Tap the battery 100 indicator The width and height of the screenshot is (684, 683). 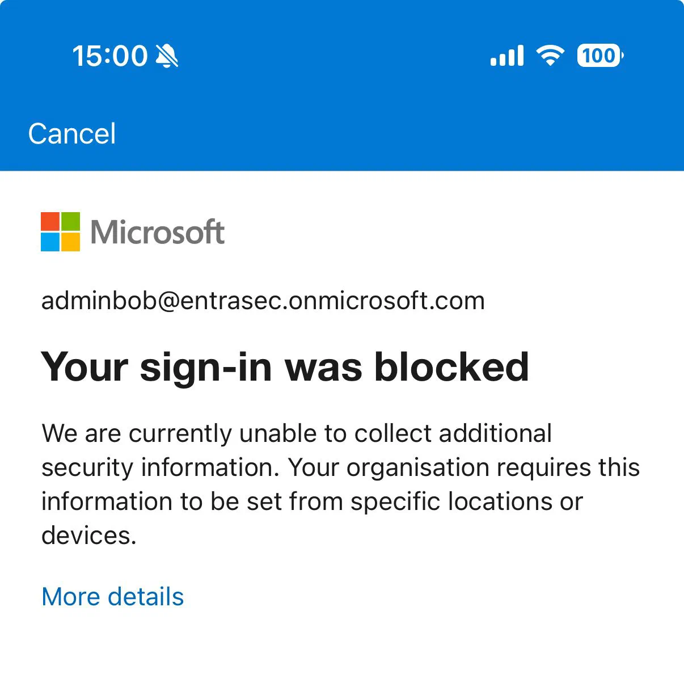tap(600, 56)
